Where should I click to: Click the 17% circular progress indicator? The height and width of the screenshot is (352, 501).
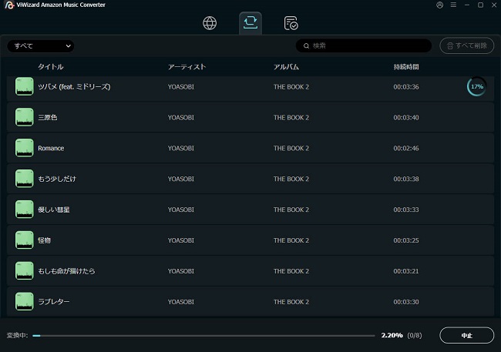click(x=476, y=86)
